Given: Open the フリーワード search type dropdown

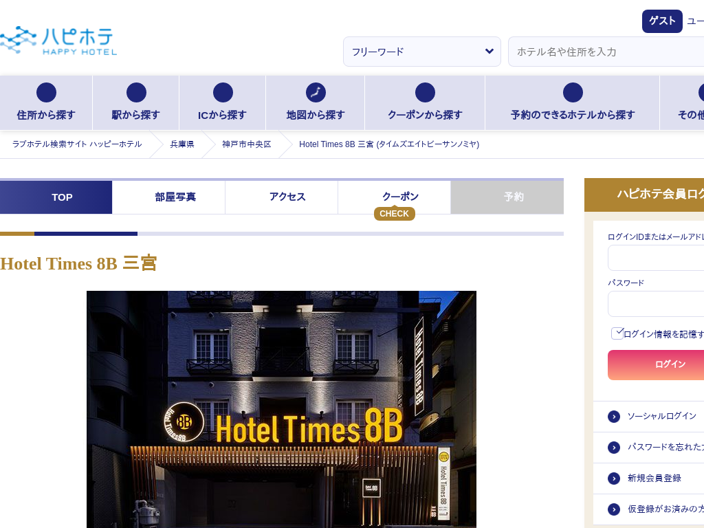Looking at the screenshot, I should click(422, 52).
